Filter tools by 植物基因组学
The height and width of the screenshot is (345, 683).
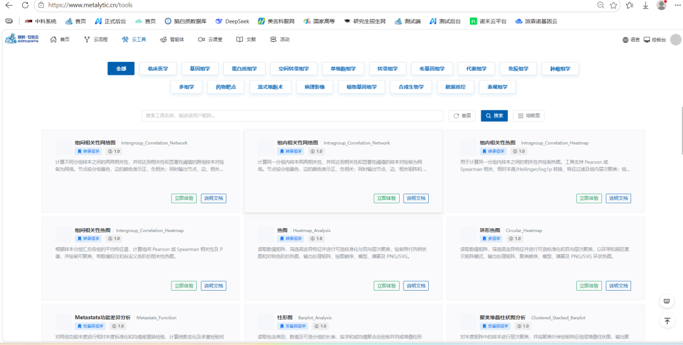pos(362,87)
